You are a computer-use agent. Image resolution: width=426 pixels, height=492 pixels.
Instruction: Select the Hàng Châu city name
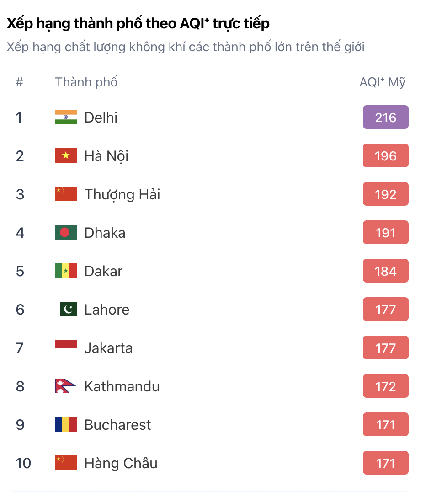pos(121,463)
